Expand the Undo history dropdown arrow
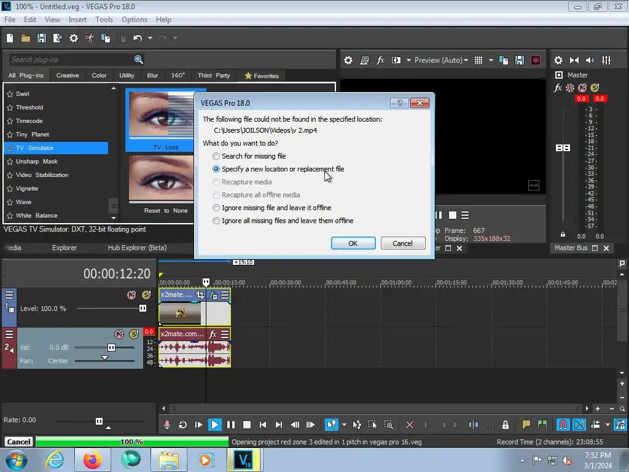The height and width of the screenshot is (472, 629). 150,38
